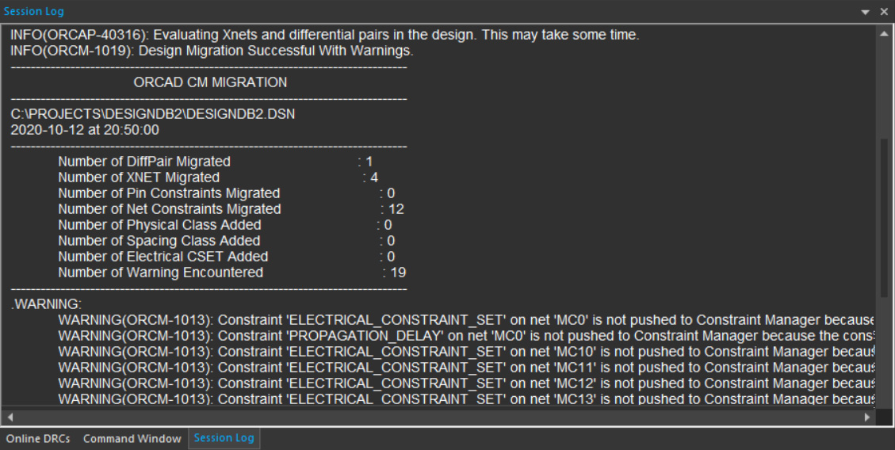This screenshot has height=450, width=895.
Task: Click the DESIGNDB2.DSN file path line
Action: click(153, 114)
